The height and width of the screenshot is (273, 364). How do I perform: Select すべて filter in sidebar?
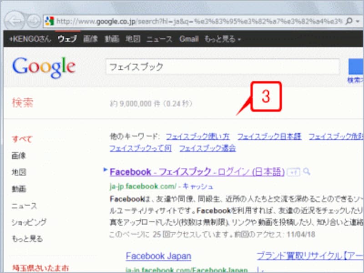pyautogui.click(x=22, y=139)
